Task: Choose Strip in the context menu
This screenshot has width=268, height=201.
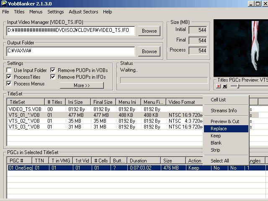Action: pos(226,150)
